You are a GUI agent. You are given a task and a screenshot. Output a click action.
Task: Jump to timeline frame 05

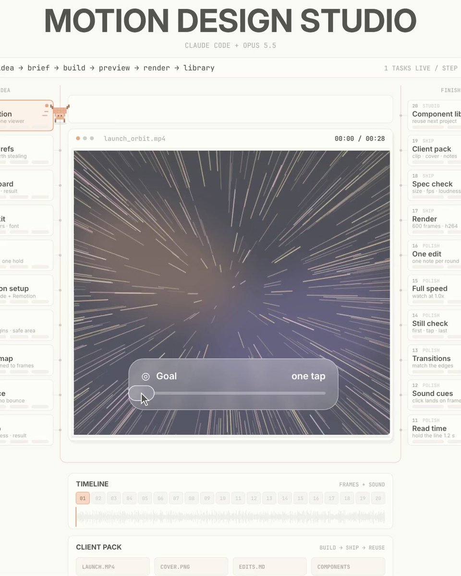point(145,498)
